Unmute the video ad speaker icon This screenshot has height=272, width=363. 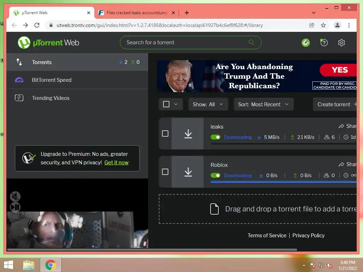(15, 197)
